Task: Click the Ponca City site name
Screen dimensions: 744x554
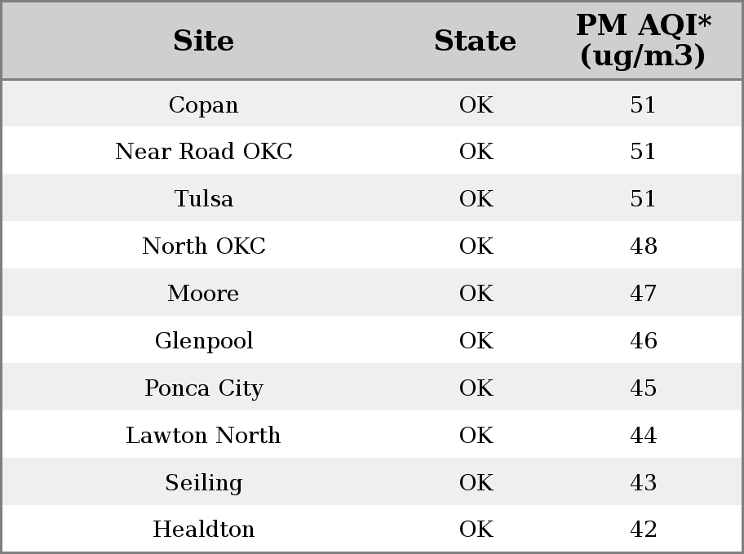Action: click(204, 388)
